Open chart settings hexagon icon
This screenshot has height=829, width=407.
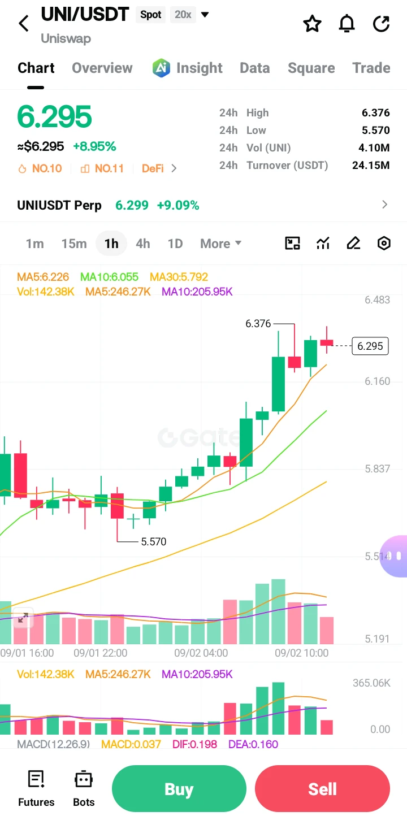click(x=384, y=244)
